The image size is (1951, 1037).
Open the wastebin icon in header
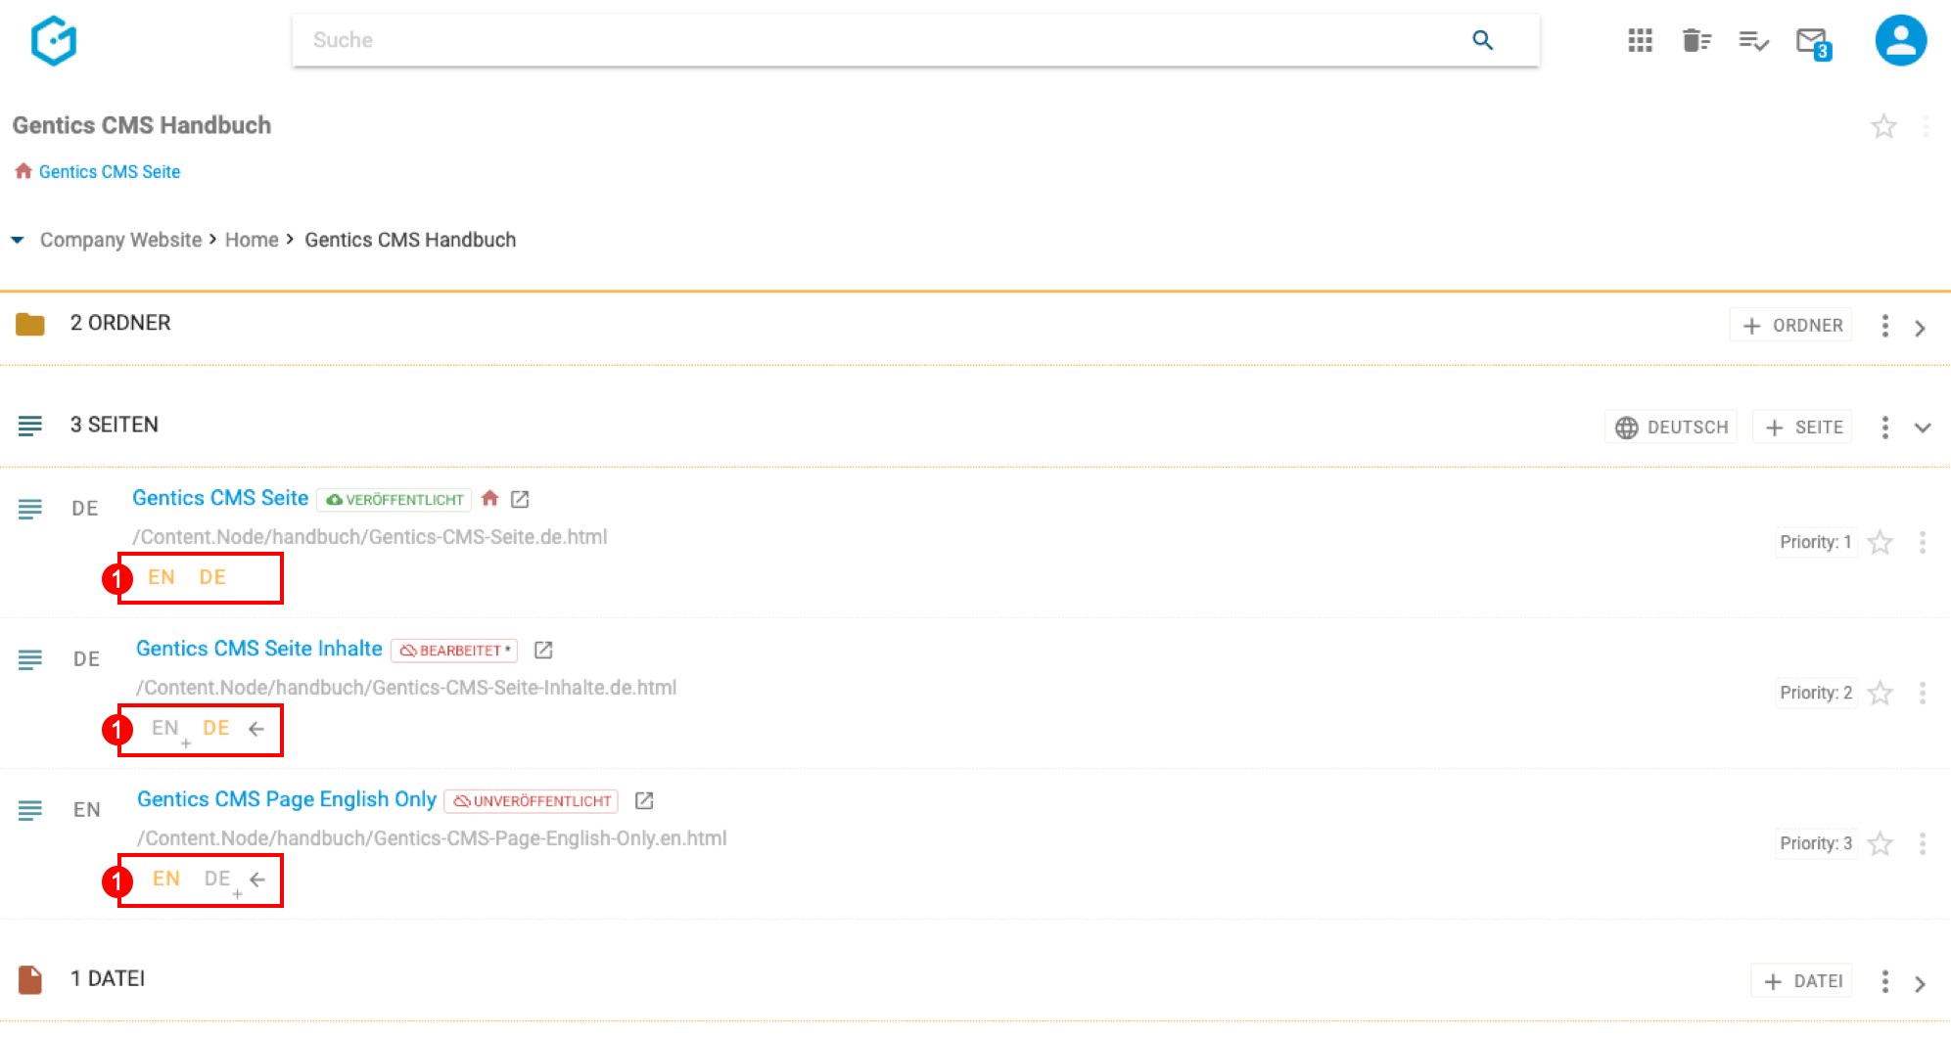(x=1696, y=40)
